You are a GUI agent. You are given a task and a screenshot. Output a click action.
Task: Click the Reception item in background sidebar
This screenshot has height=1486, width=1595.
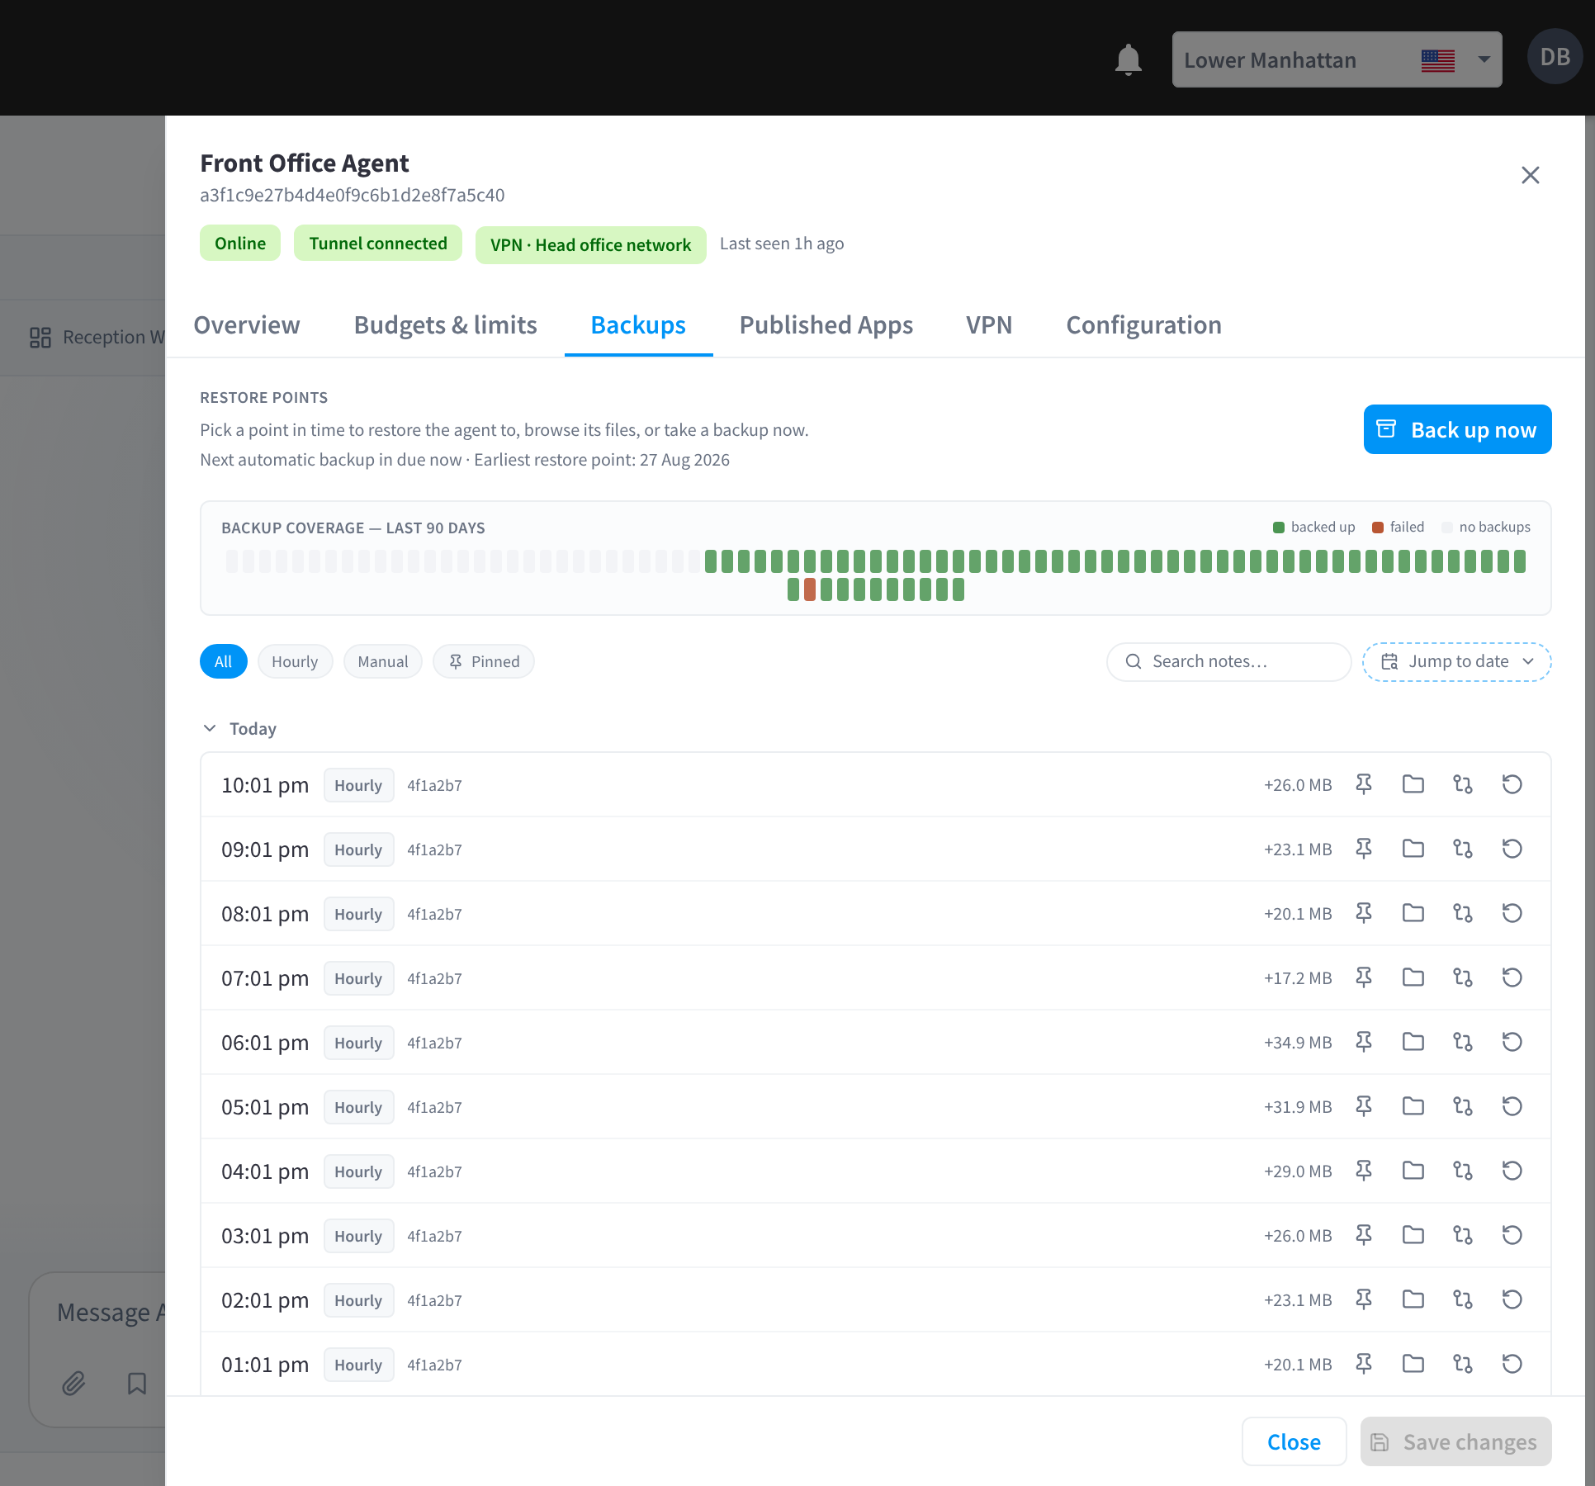point(97,337)
